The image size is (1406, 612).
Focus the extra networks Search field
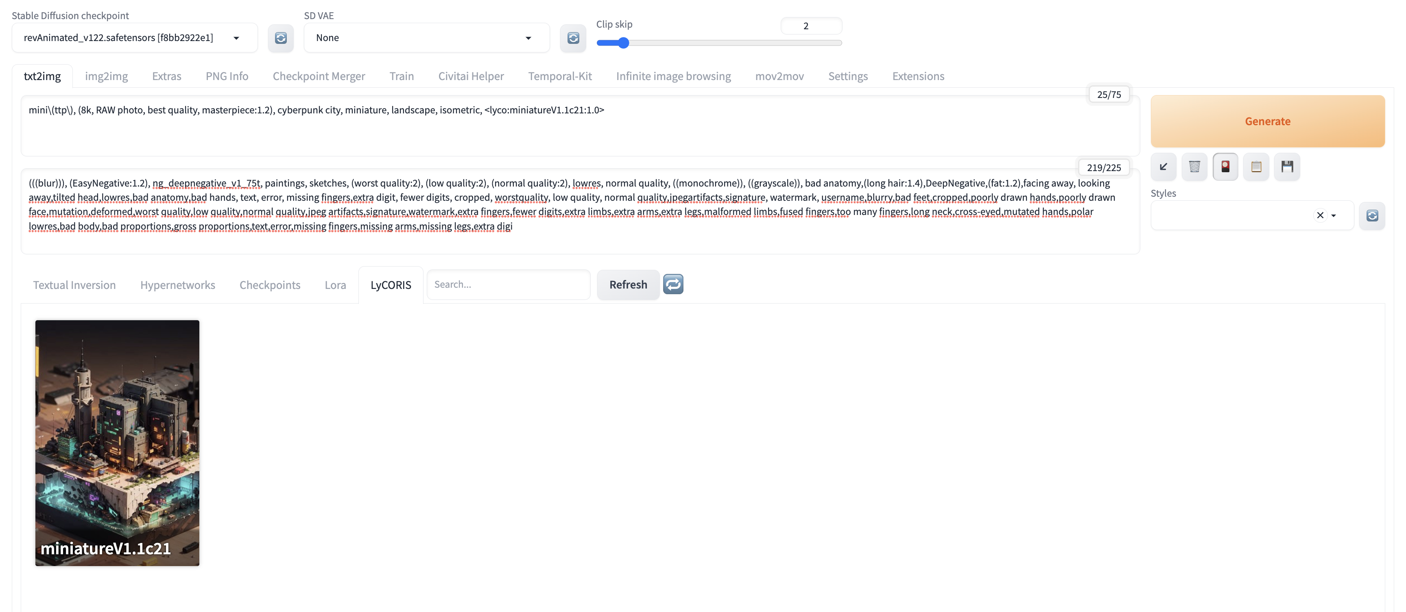coord(508,284)
